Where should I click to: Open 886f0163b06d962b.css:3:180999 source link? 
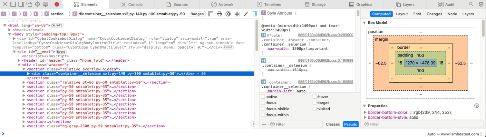click(x=325, y=60)
